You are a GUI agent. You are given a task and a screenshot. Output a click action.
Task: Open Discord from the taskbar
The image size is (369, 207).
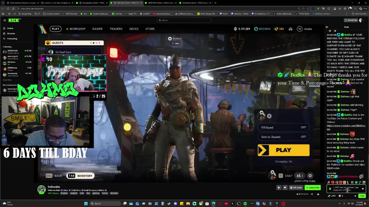pos(175,204)
